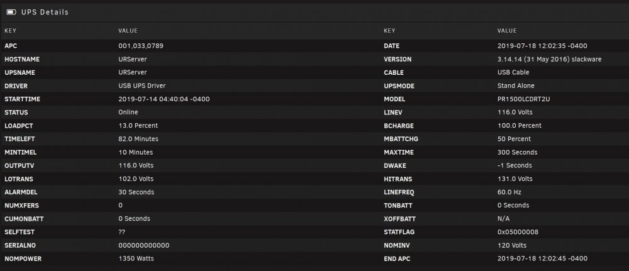Click the END APC timestamp value

(542, 258)
